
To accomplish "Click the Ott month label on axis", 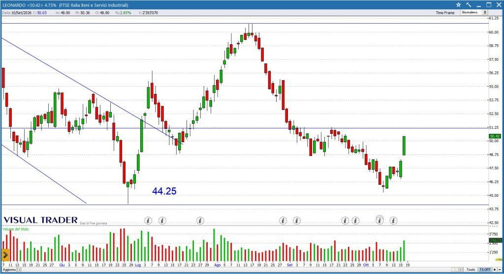I will pos(366,265).
